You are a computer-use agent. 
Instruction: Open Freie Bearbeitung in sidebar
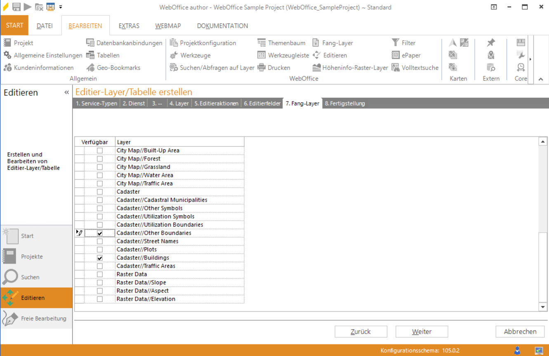[x=43, y=318]
